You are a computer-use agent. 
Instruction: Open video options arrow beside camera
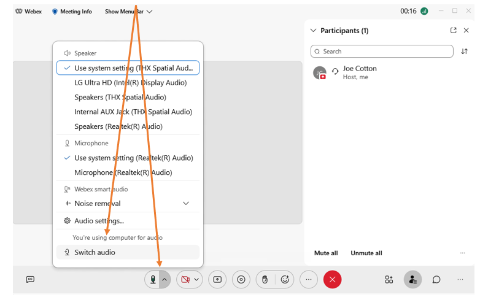(x=196, y=279)
